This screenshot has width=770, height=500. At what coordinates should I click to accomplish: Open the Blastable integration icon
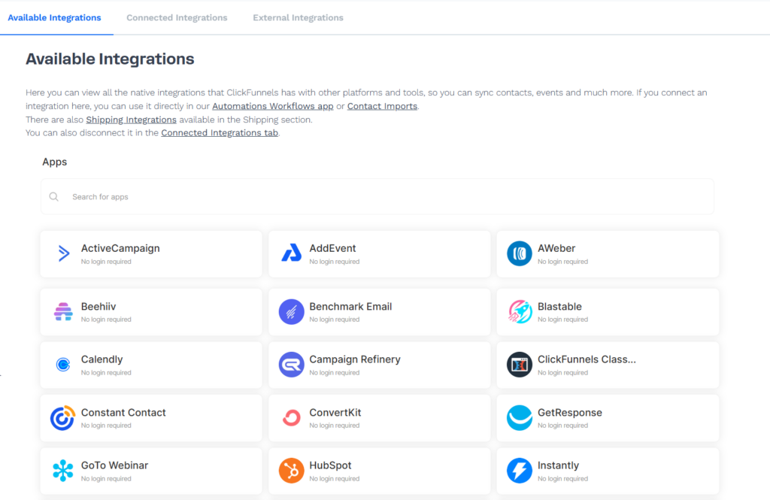(x=519, y=312)
